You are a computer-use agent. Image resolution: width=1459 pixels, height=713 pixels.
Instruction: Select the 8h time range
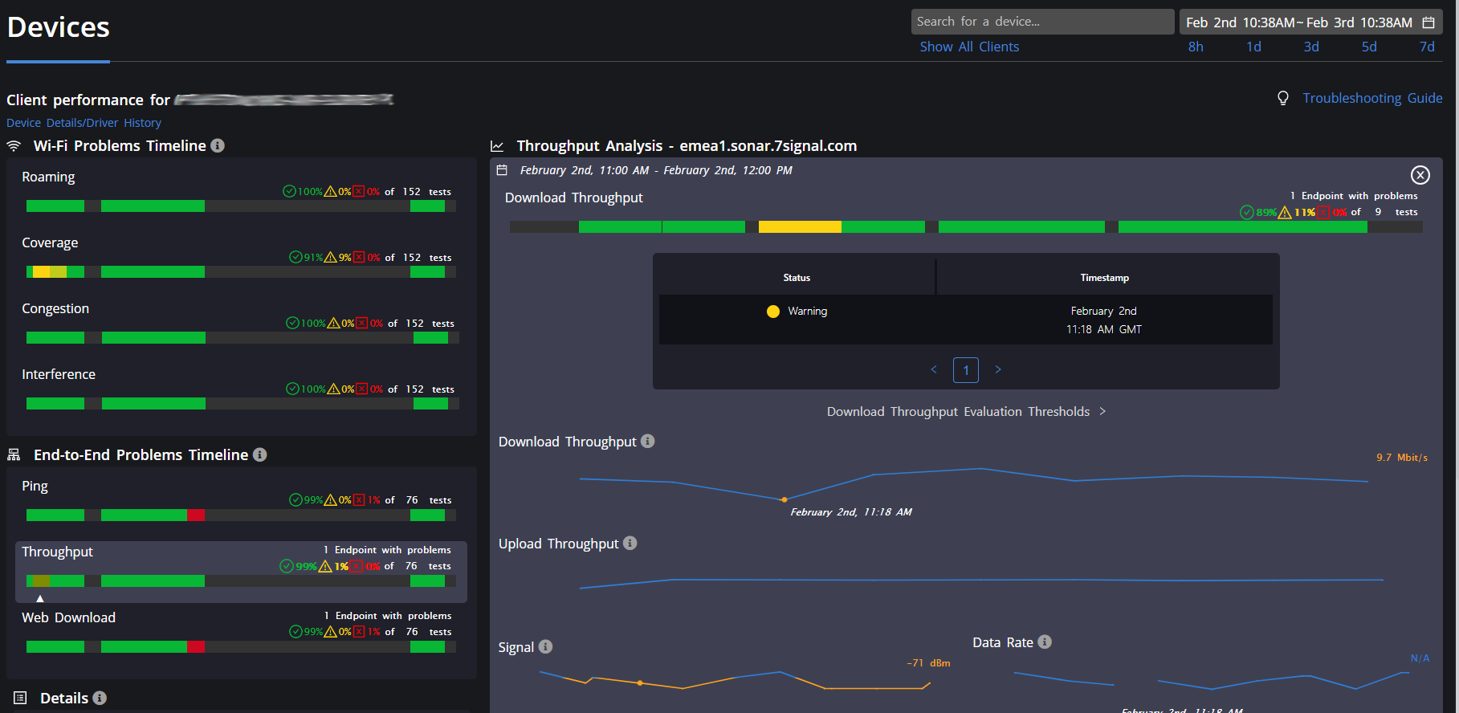[x=1196, y=47]
